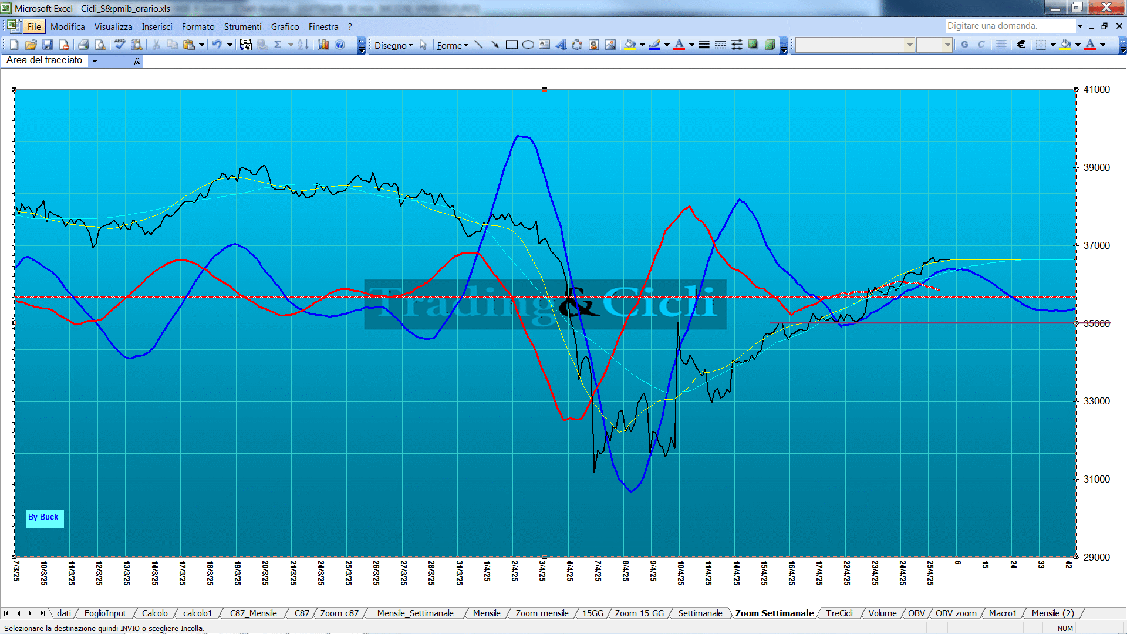Screen dimensions: 1127x634
Task: Expand the Name Box dropdown
Action: pos(95,60)
